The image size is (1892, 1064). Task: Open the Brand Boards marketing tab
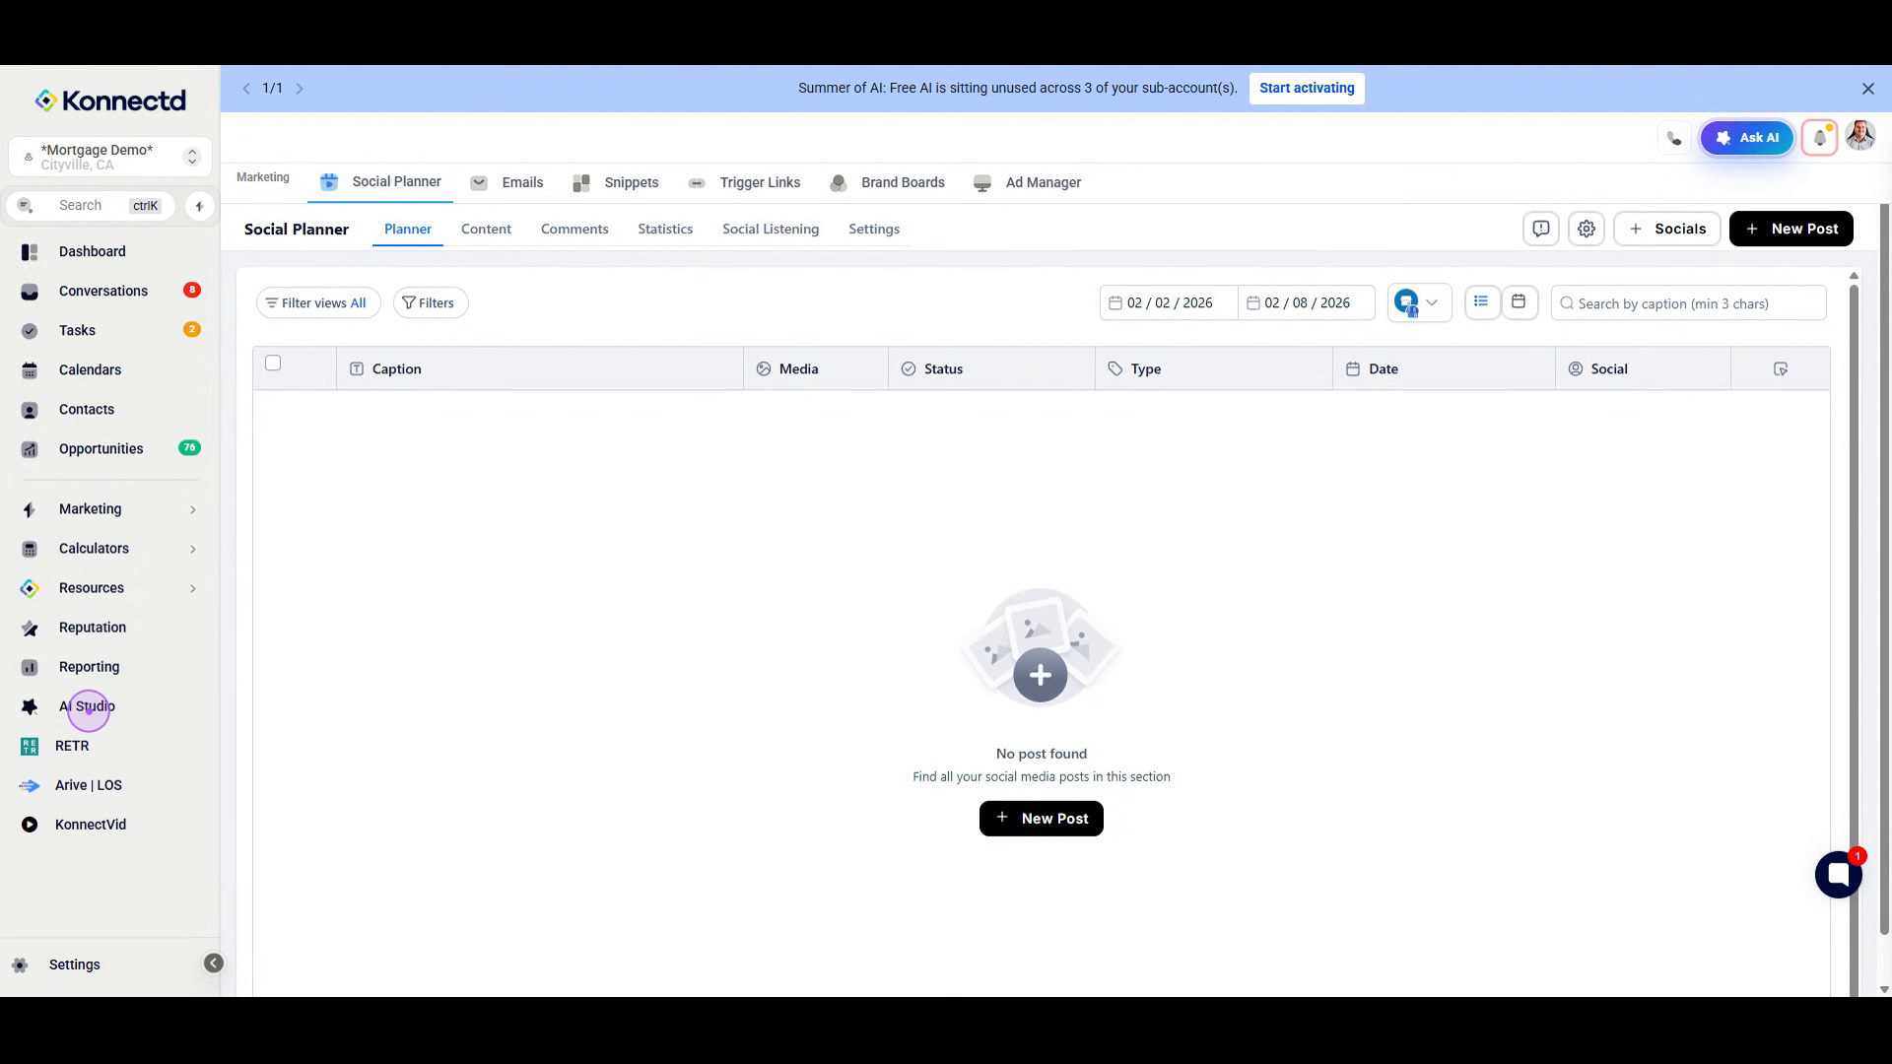pos(888,182)
